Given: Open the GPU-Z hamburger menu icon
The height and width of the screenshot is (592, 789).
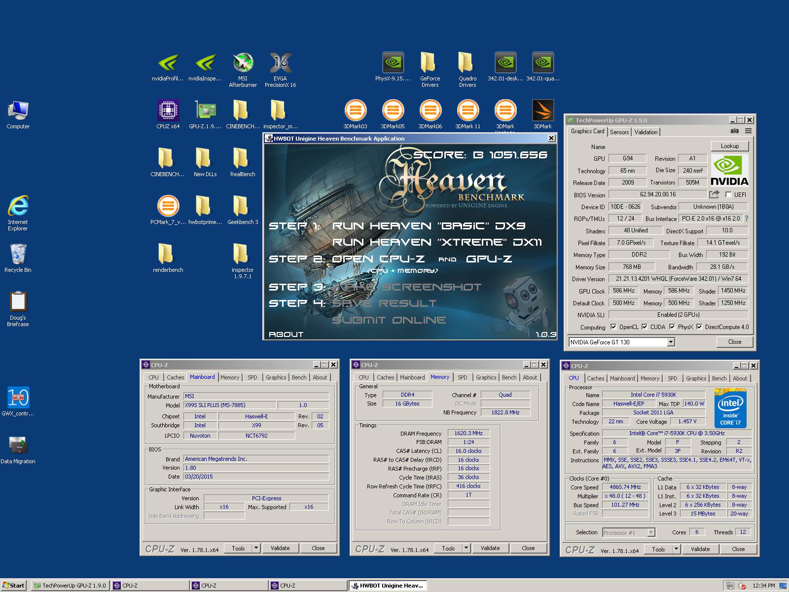Looking at the screenshot, I should click(748, 131).
